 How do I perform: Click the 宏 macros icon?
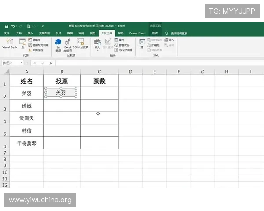click(x=23, y=44)
